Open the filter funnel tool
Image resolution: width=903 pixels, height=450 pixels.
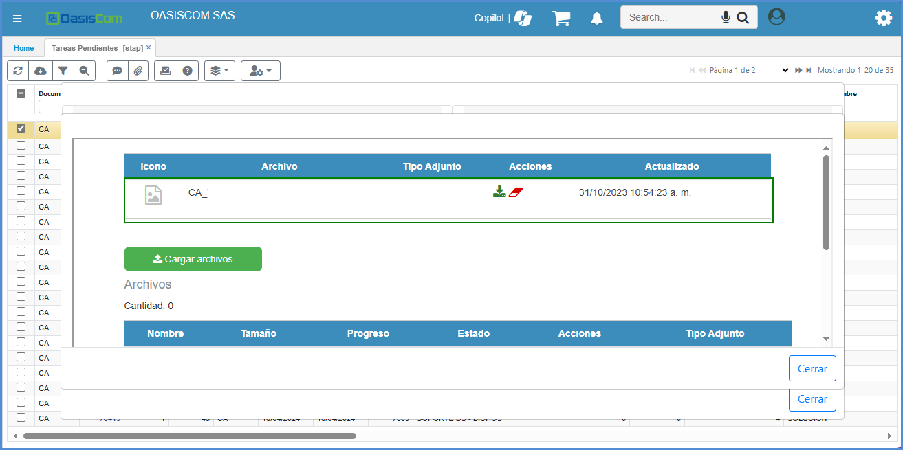point(63,71)
